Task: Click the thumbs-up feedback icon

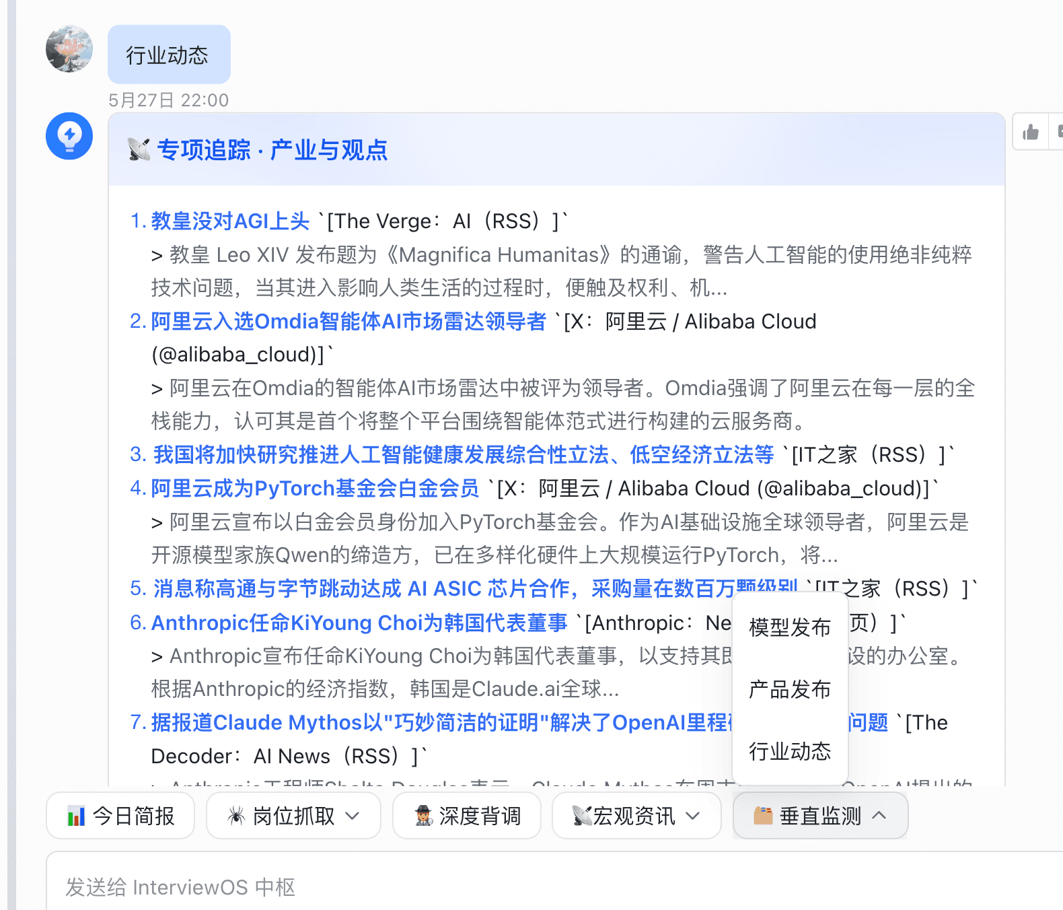Action: (x=1031, y=132)
